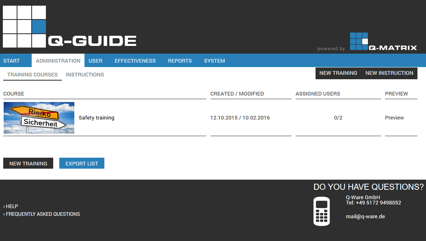Click the blue EXPORT LIST button
The image size is (426, 241).
click(82, 163)
